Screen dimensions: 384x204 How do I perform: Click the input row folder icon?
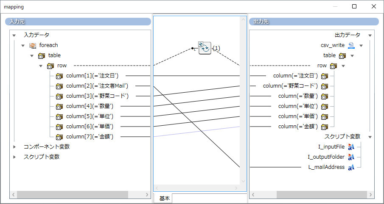[x=50, y=66]
